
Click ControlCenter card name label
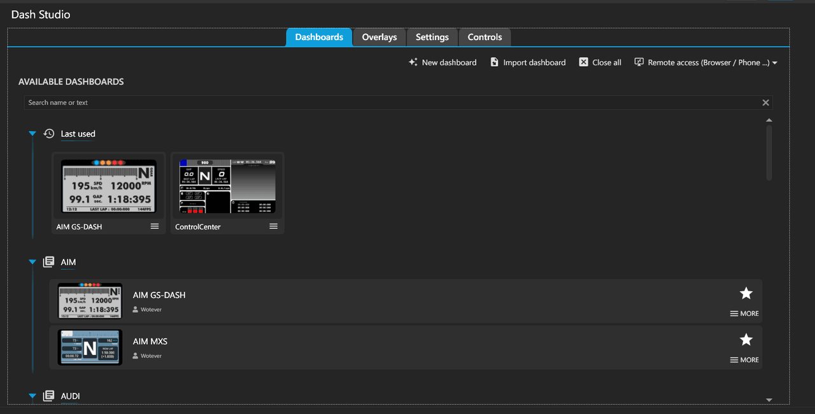tap(198, 227)
